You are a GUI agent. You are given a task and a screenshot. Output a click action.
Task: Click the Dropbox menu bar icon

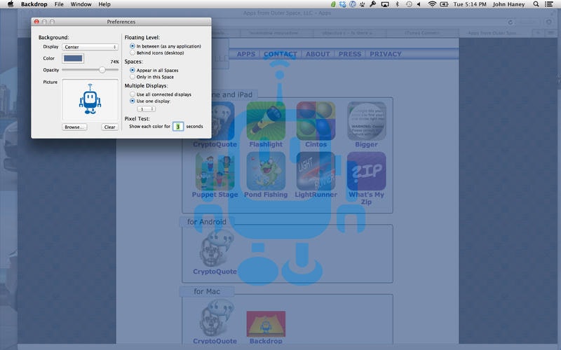(343, 4)
